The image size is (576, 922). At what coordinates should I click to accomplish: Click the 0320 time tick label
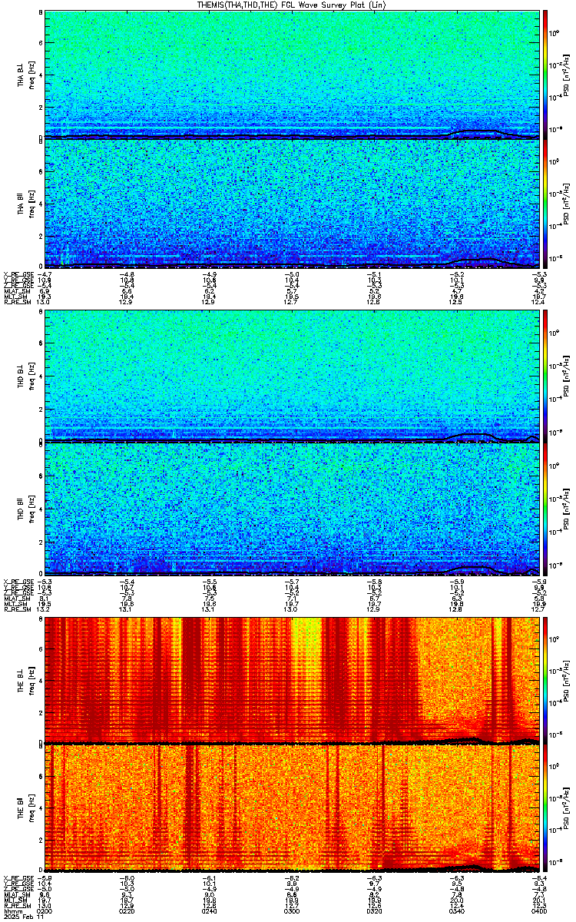(x=374, y=910)
